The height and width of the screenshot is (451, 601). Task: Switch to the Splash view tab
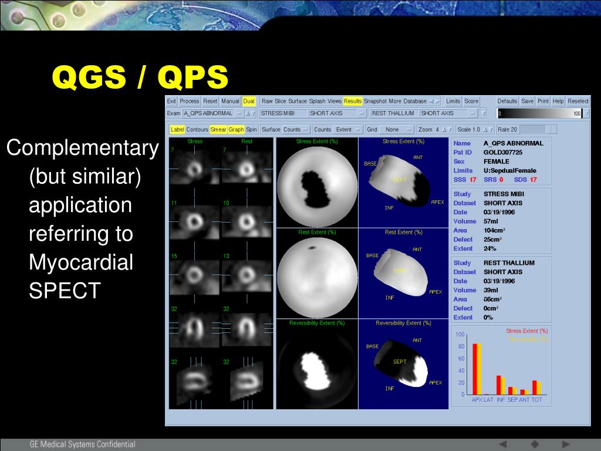[x=318, y=101]
